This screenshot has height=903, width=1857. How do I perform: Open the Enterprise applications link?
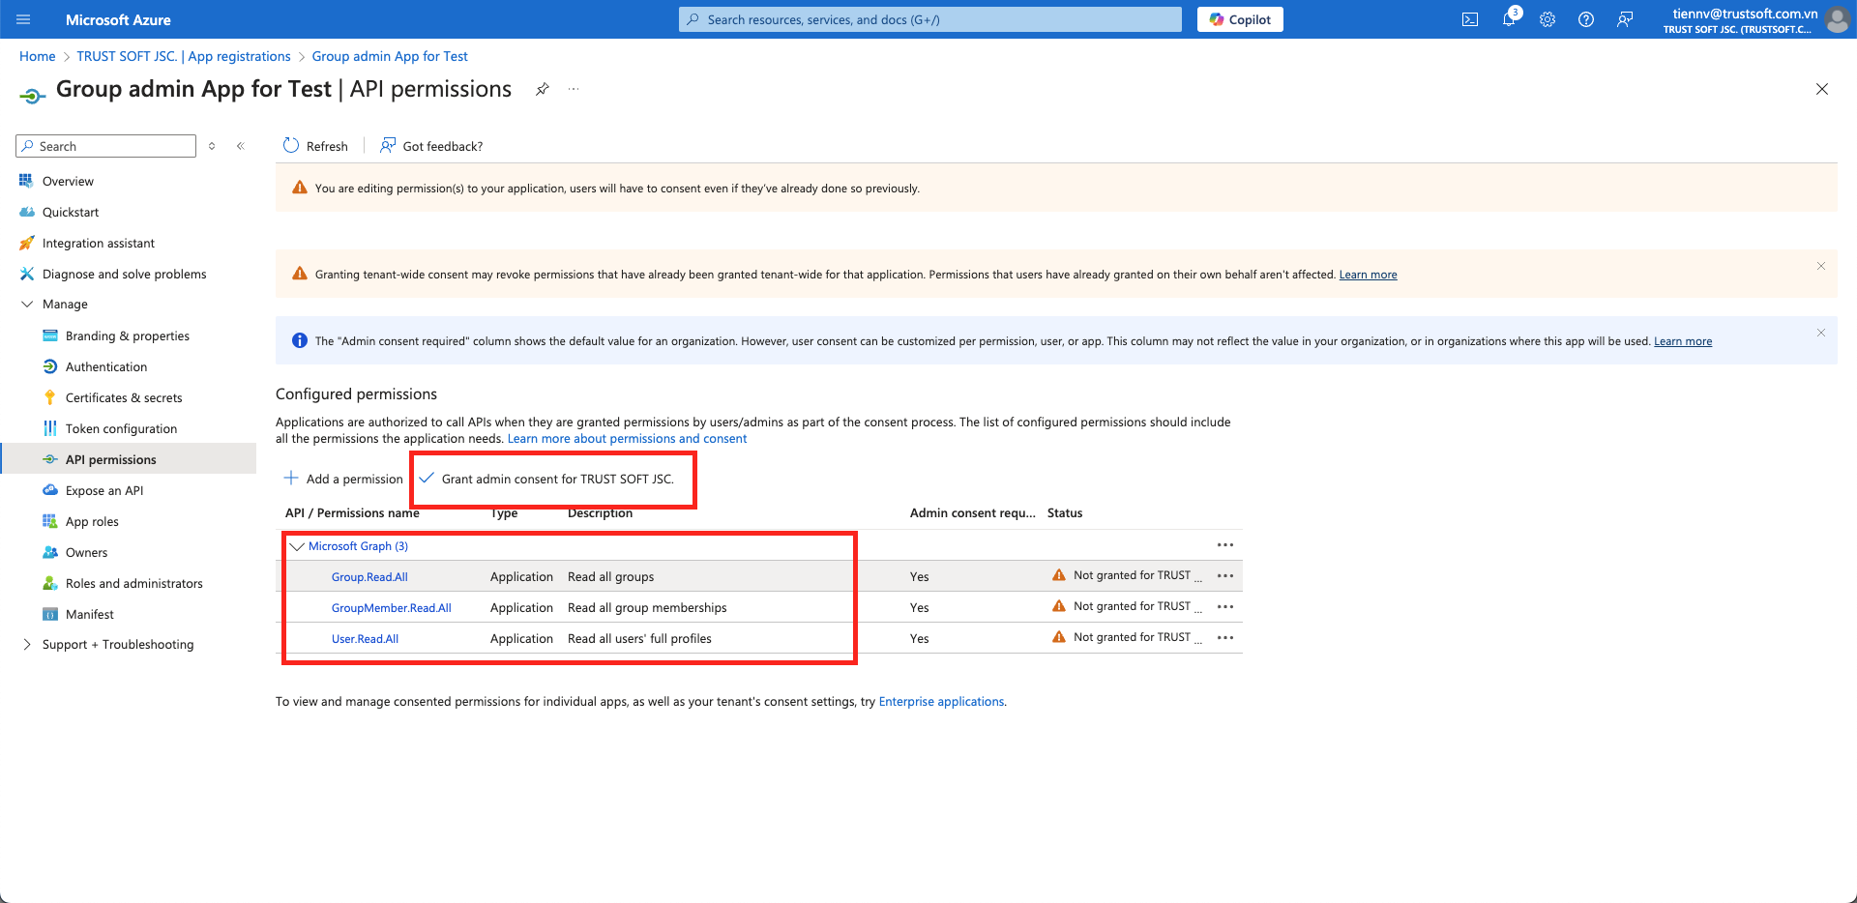coord(940,702)
